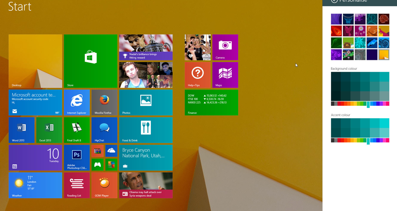Viewport: 397px width, 211px height.
Task: Pick the dark red flower background thumbnail
Action: pyautogui.click(x=384, y=19)
